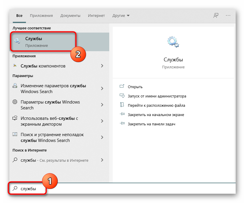The height and width of the screenshot is (203, 245).
Task: Expand arrow next to Службы компонентов
Action: [102, 66]
